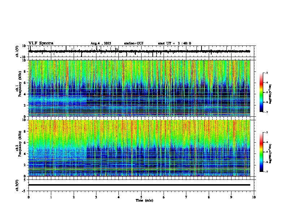The image size is (286, 221).
Task: Click the 'station=OUJ' label
Action: pyautogui.click(x=134, y=43)
